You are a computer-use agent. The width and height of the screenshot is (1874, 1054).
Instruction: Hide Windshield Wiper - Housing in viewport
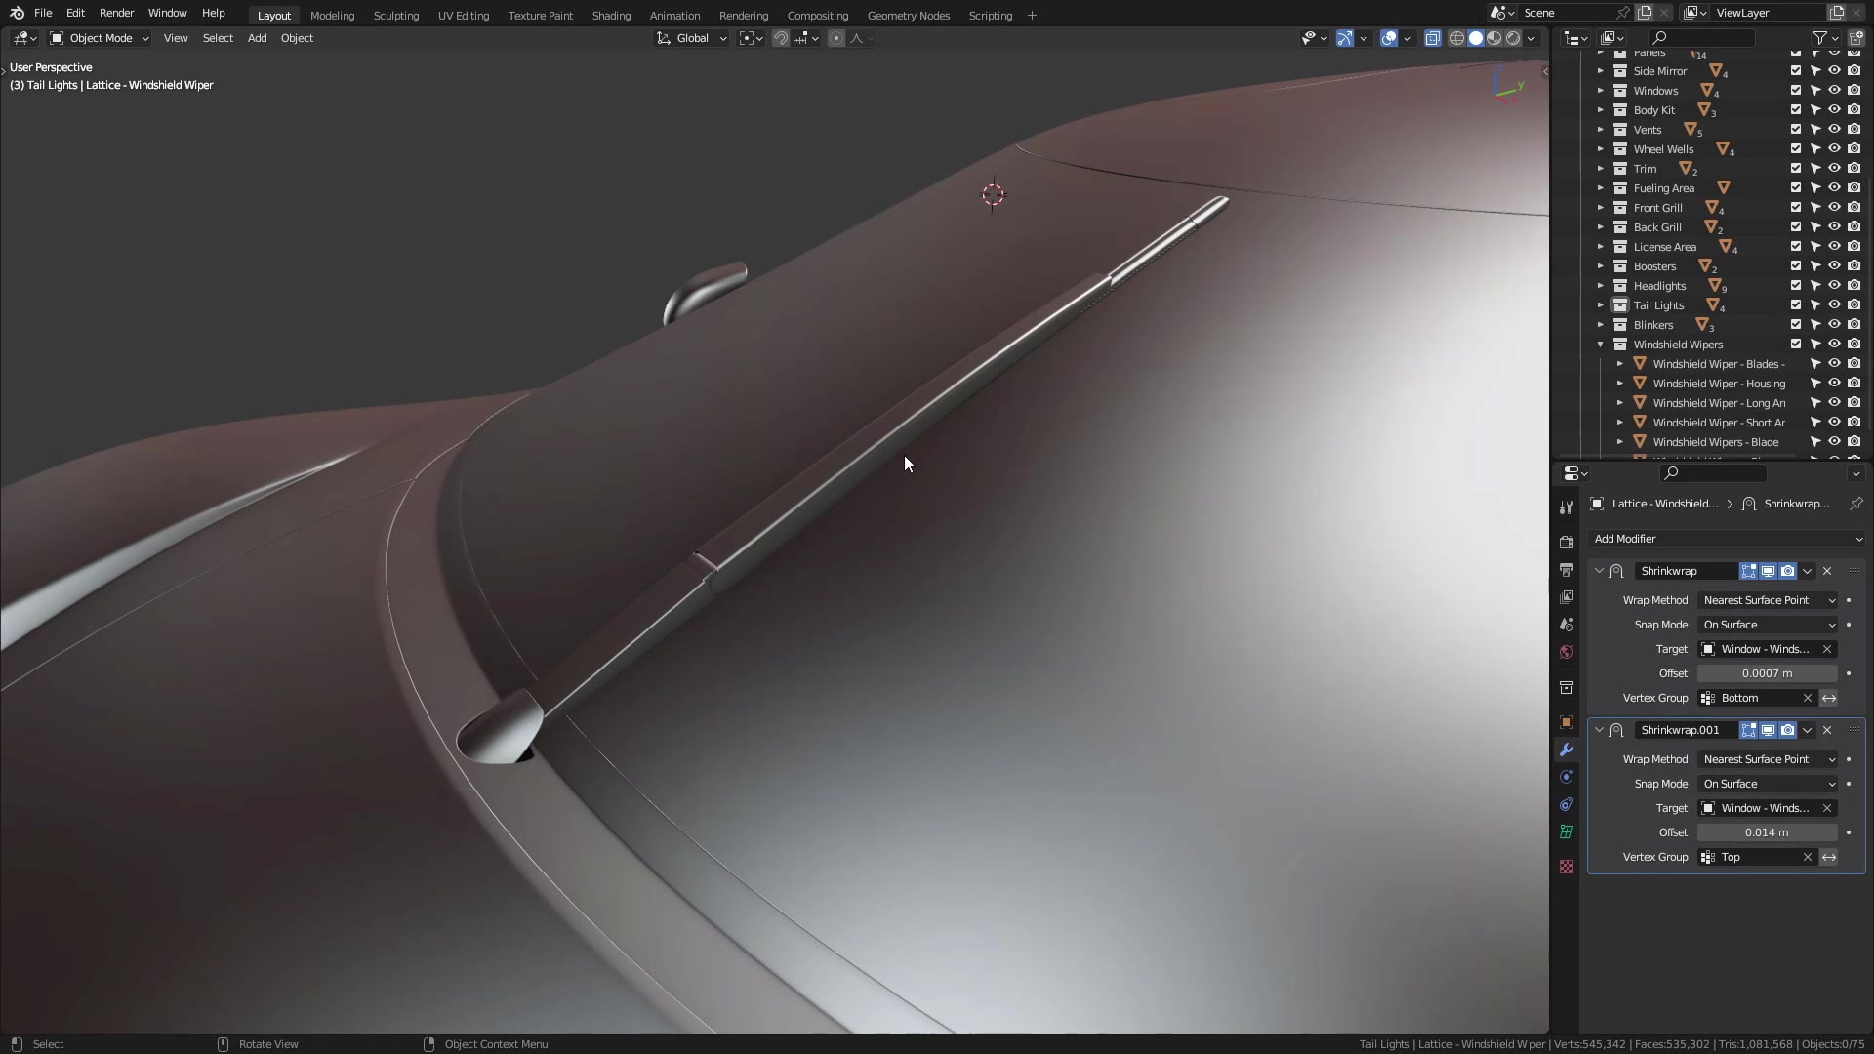1834,384
